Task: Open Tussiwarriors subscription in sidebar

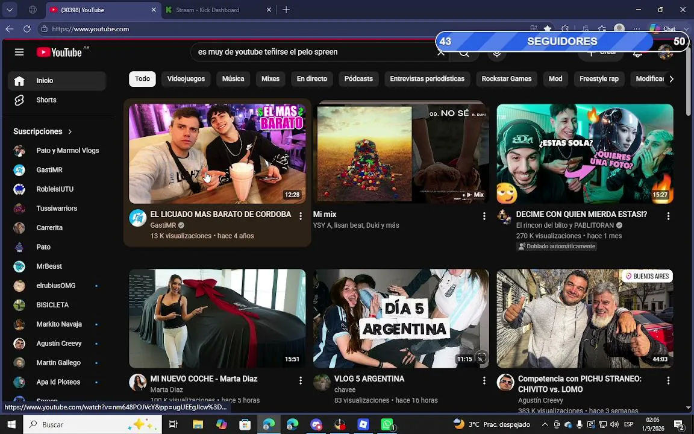Action: pos(57,209)
